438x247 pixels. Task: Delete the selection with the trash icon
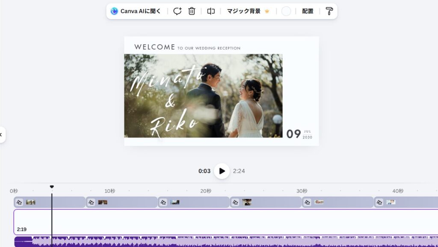[x=192, y=12]
